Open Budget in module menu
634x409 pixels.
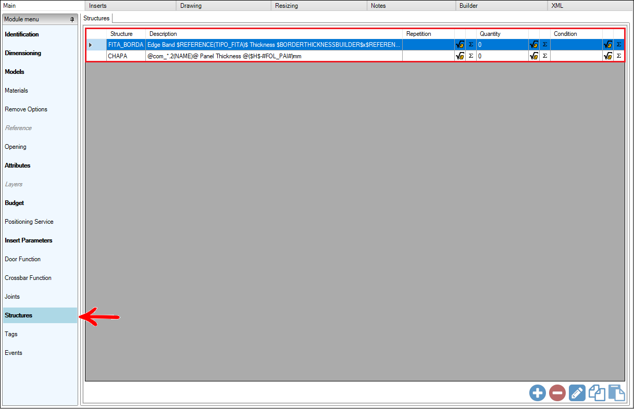pos(40,203)
